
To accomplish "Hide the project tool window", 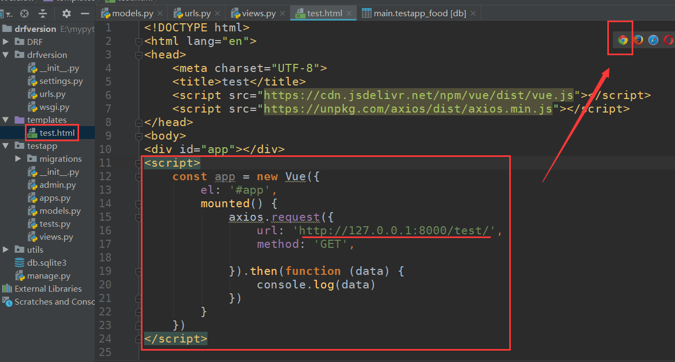I will click(85, 14).
